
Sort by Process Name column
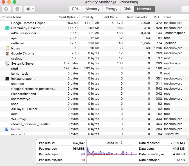click(28, 17)
